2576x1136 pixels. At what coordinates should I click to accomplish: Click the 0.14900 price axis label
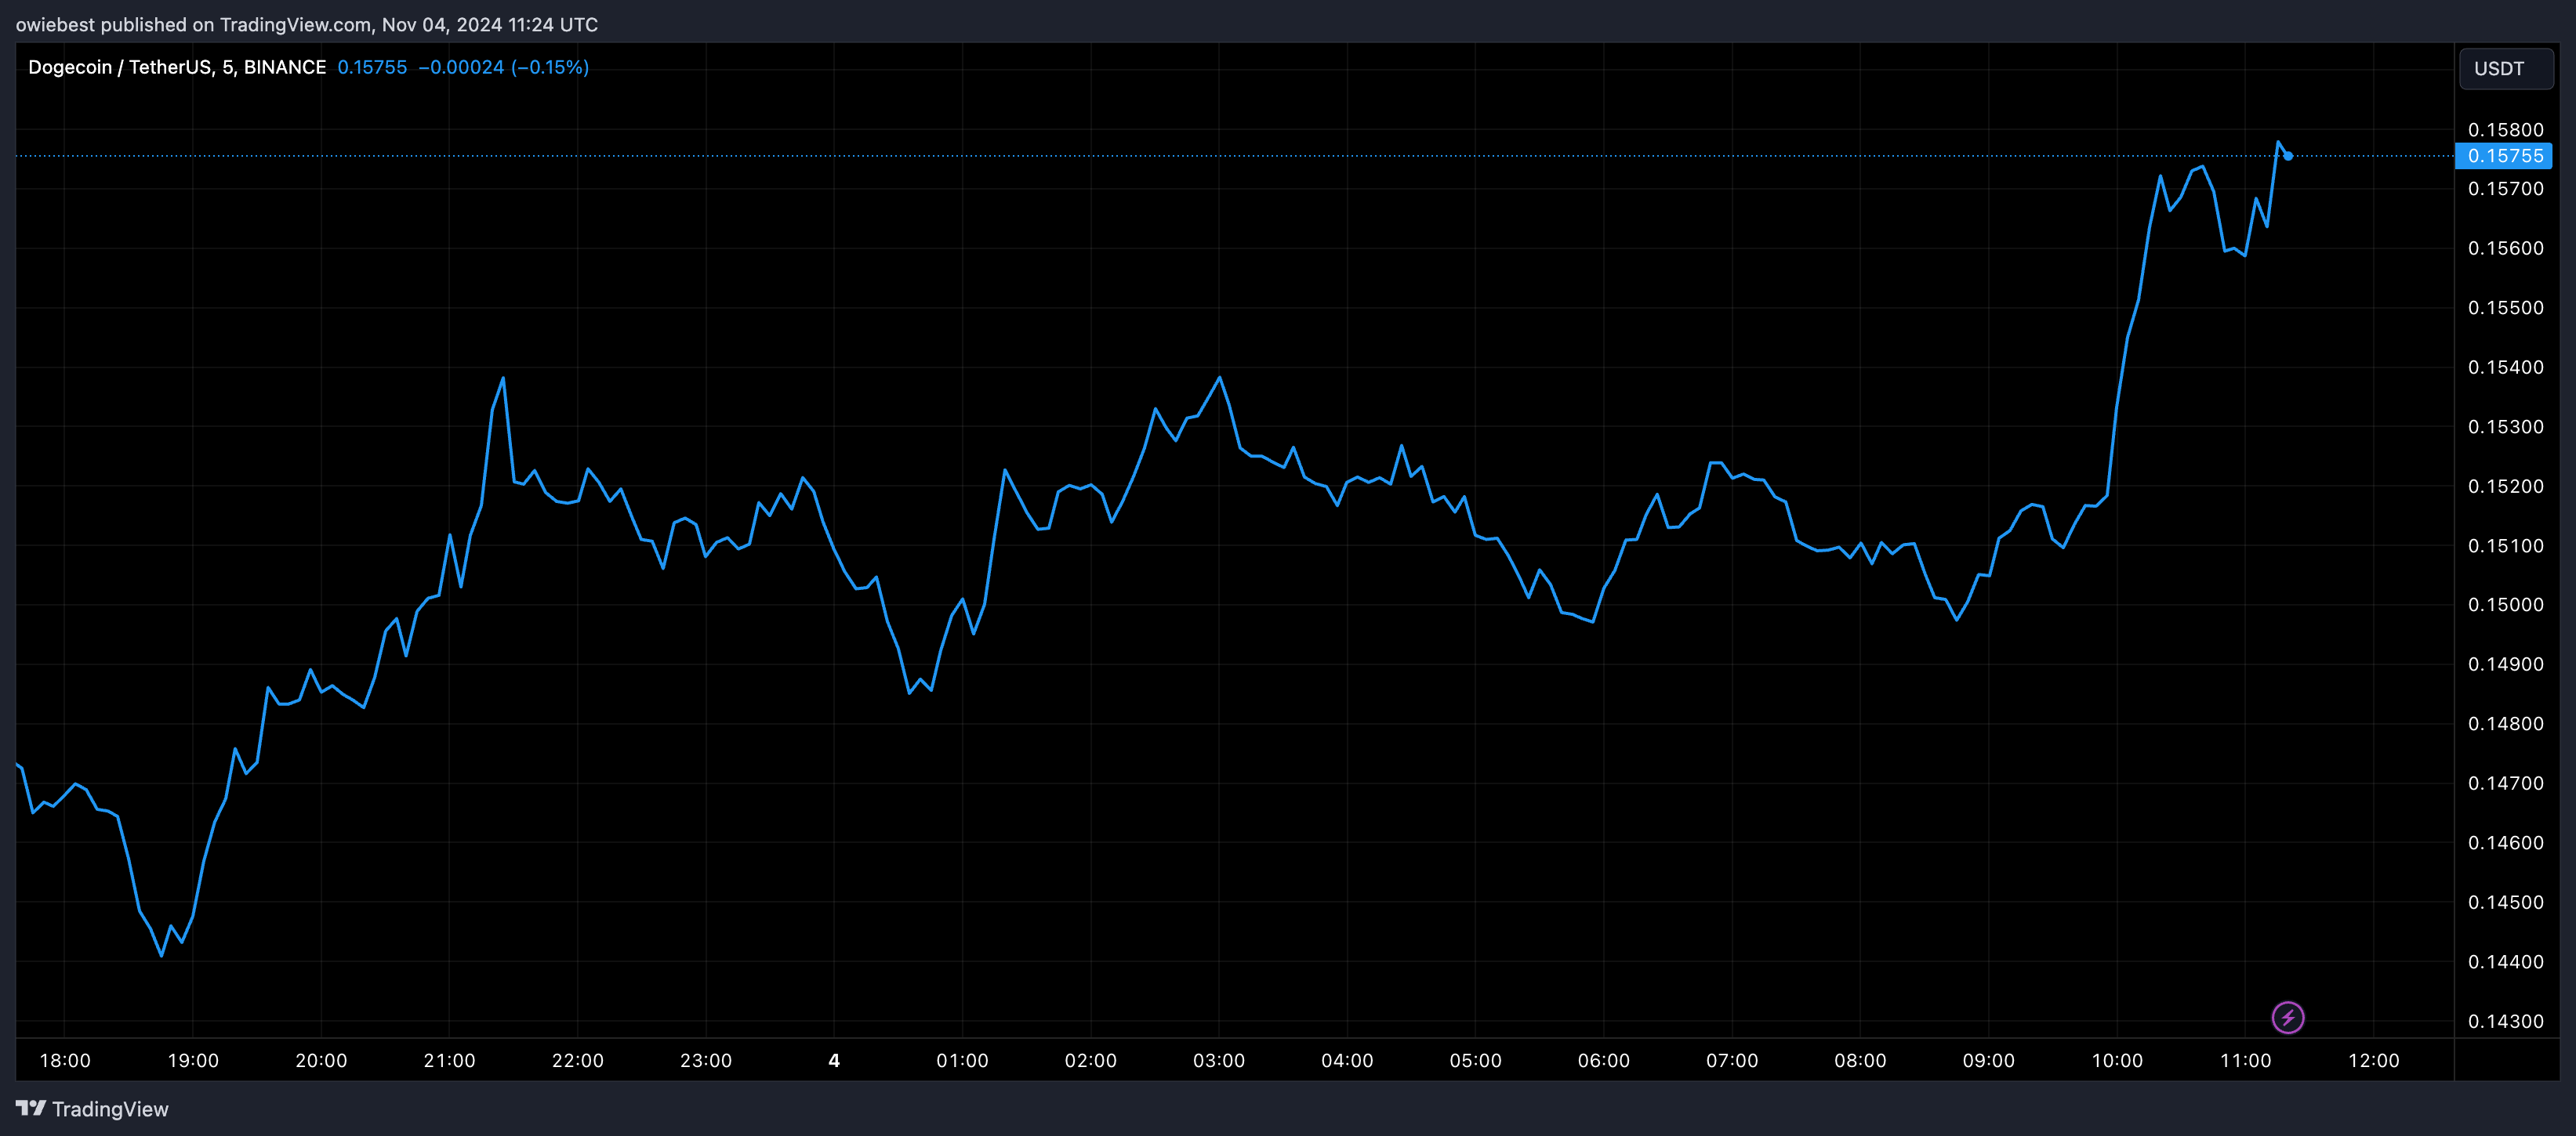[x=2505, y=664]
